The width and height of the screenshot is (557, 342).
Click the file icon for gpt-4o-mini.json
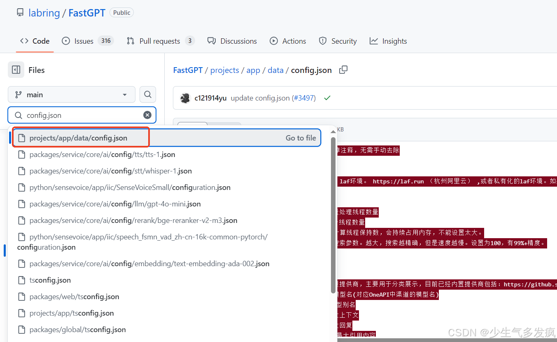tap(22, 204)
